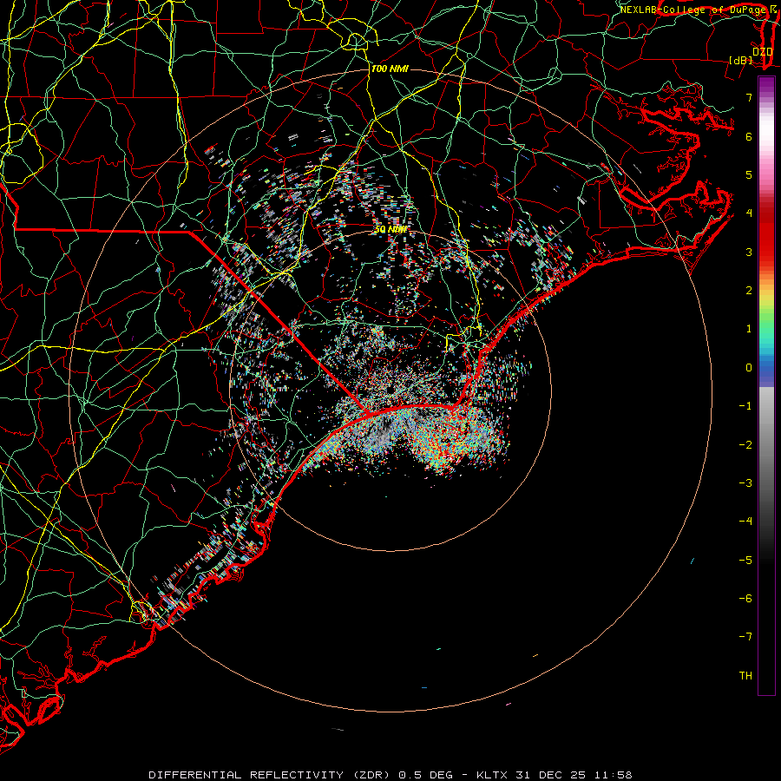This screenshot has width=781, height=781.
Task: Click the KLTX station identifier in the caption
Action: [492, 775]
